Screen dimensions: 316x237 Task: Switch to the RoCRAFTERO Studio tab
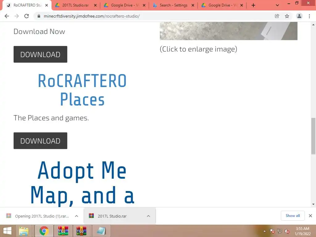click(27, 5)
